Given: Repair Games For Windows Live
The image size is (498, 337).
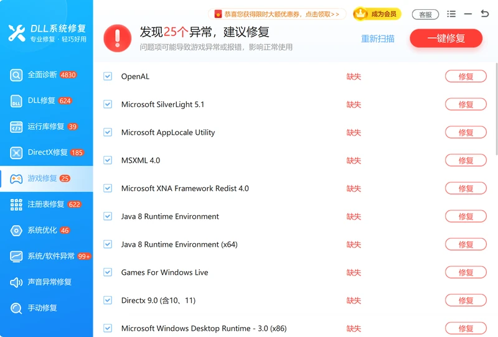Looking at the screenshot, I should pos(466,272).
